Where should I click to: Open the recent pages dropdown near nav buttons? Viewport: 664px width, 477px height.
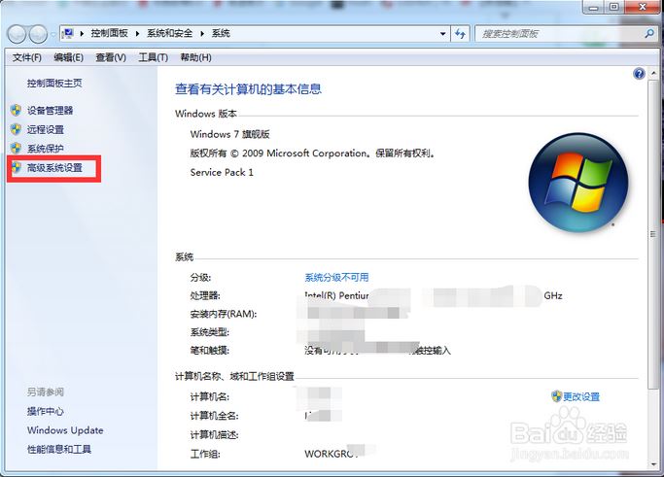coord(53,35)
